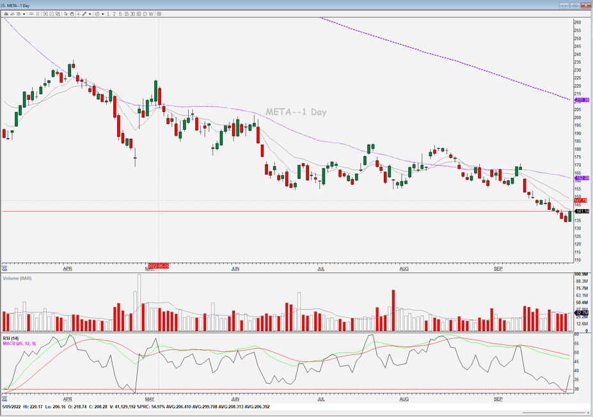The height and width of the screenshot is (417, 593).
Task: Select the Weekly (W) timeframe button
Action: (x=151, y=14)
